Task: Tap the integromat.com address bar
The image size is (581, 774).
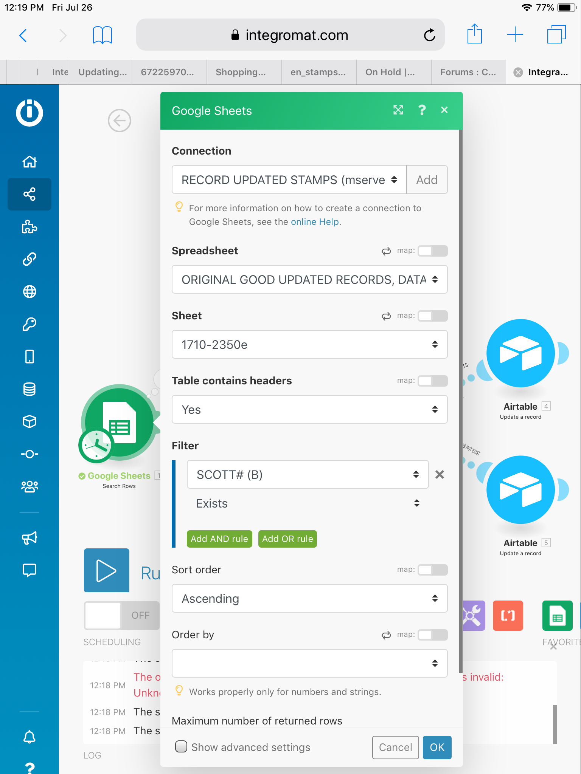Action: [x=290, y=35]
